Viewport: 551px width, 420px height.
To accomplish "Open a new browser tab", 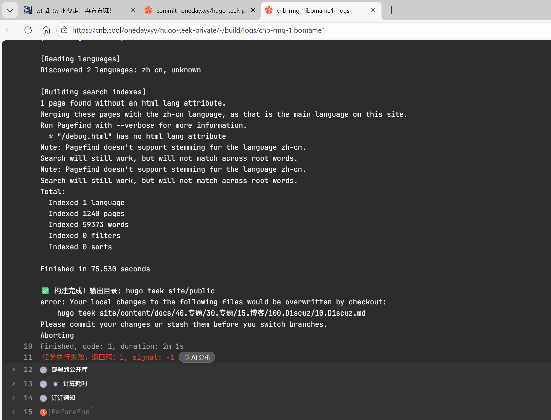I will tap(391, 10).
